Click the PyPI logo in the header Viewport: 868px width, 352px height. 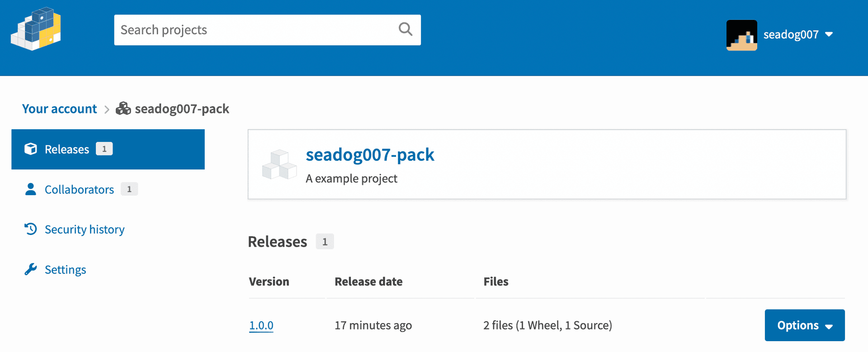click(x=36, y=29)
